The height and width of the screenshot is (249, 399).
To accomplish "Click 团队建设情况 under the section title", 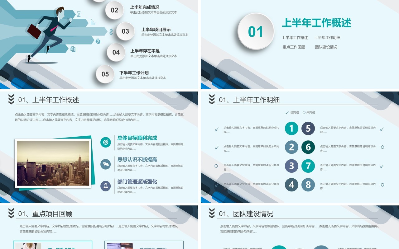I will (x=326, y=47).
